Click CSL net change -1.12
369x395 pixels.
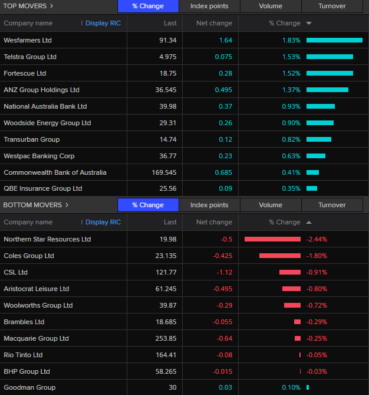[x=225, y=272]
